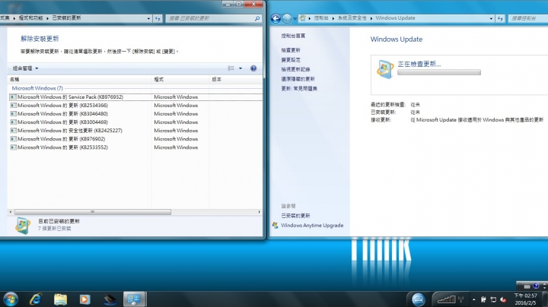Image resolution: width=548 pixels, height=307 pixels.
Task: Switch to Control Panel taskbar button
Action: [134, 299]
